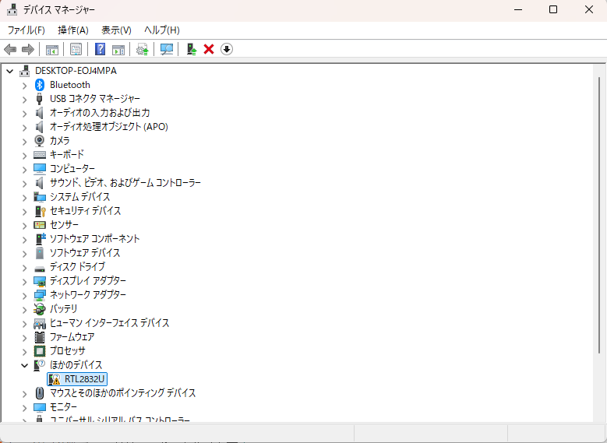Open the ファイル(F) menu
This screenshot has height=443, width=607.
[x=26, y=30]
